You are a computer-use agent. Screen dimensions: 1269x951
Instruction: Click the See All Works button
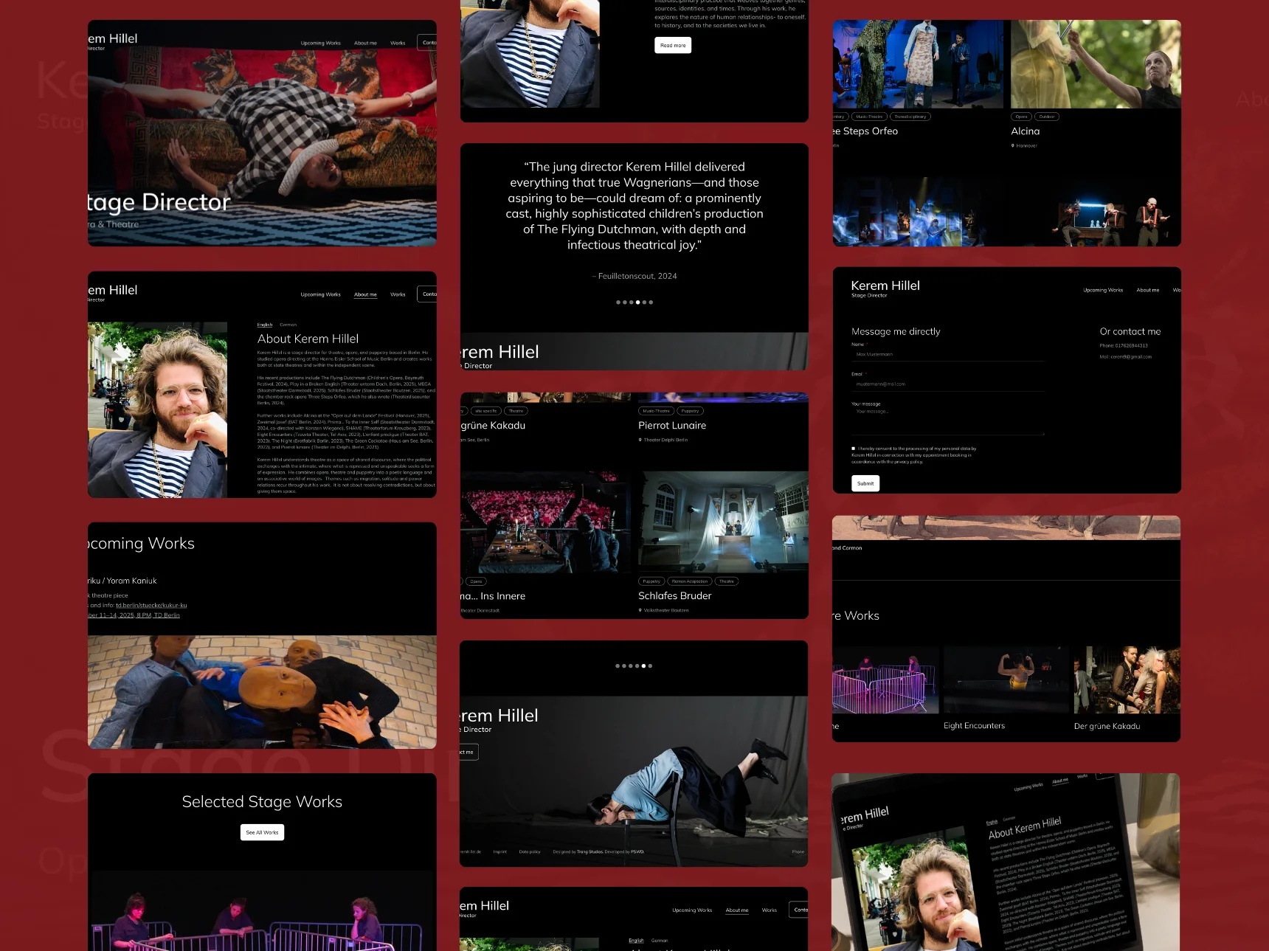click(x=262, y=832)
